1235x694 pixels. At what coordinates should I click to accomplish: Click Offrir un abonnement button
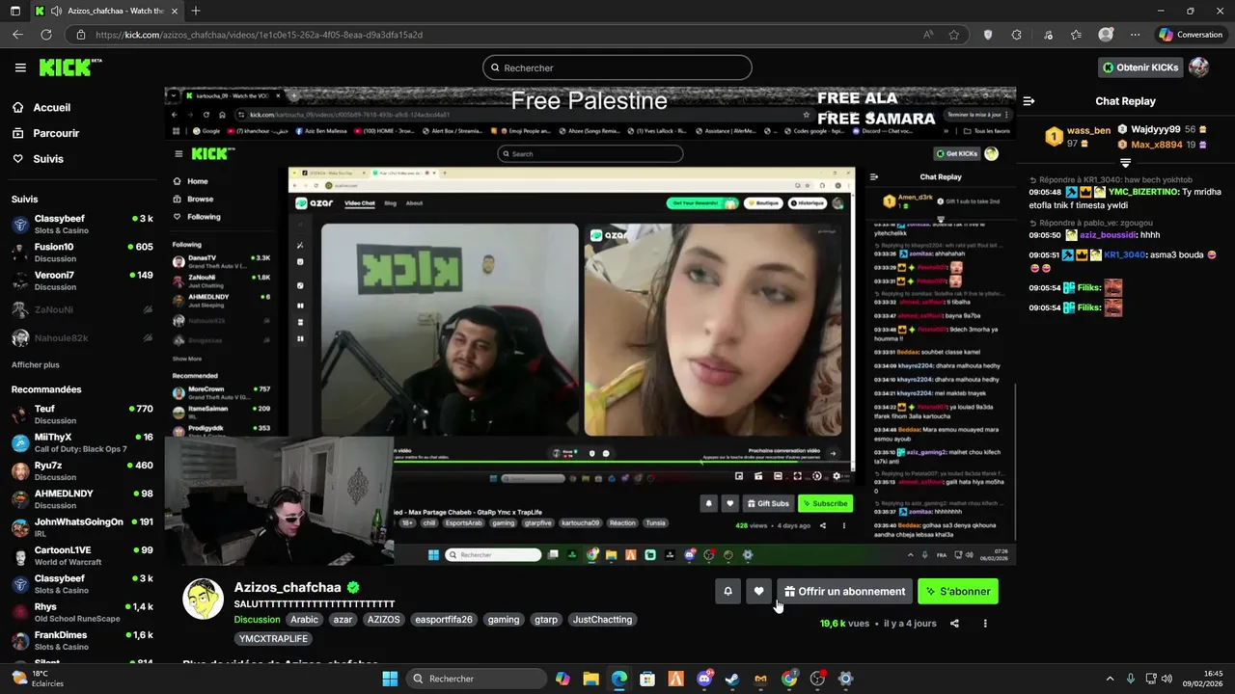coord(844,592)
